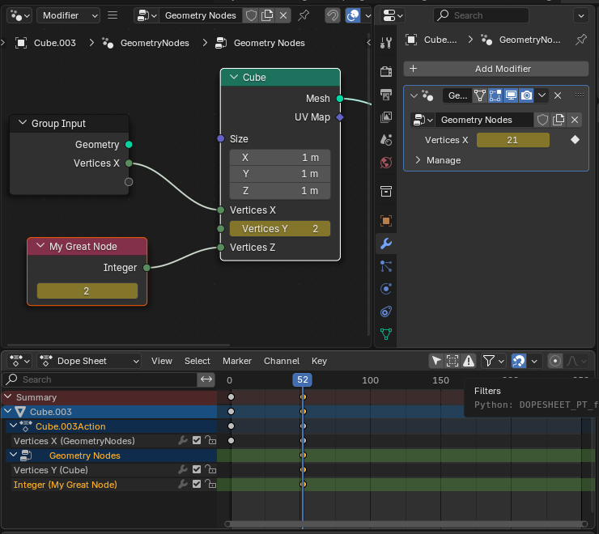599x534 pixels.
Task: Toggle Only Show Selected in Dope Sheet
Action: coord(435,361)
